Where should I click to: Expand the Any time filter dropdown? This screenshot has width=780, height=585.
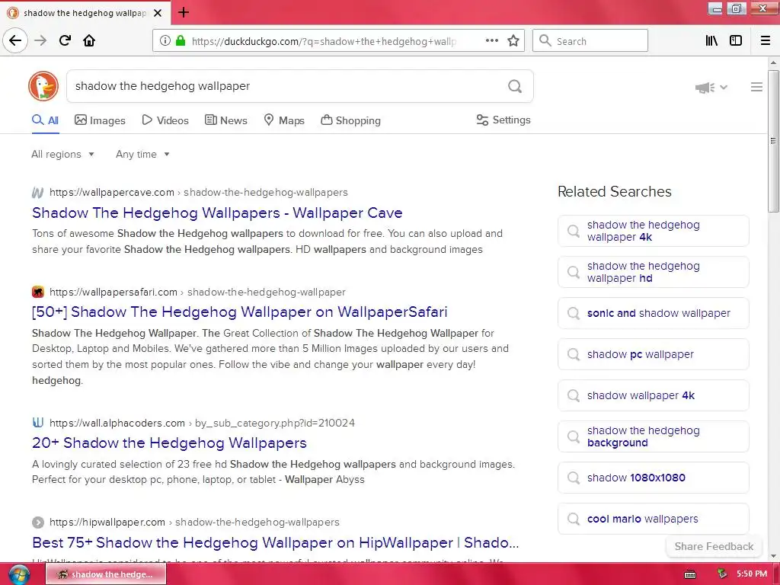coord(142,154)
